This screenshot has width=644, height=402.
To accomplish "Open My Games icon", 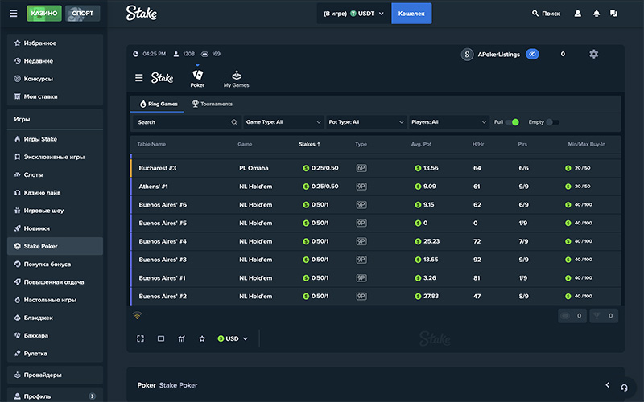I will [236, 79].
